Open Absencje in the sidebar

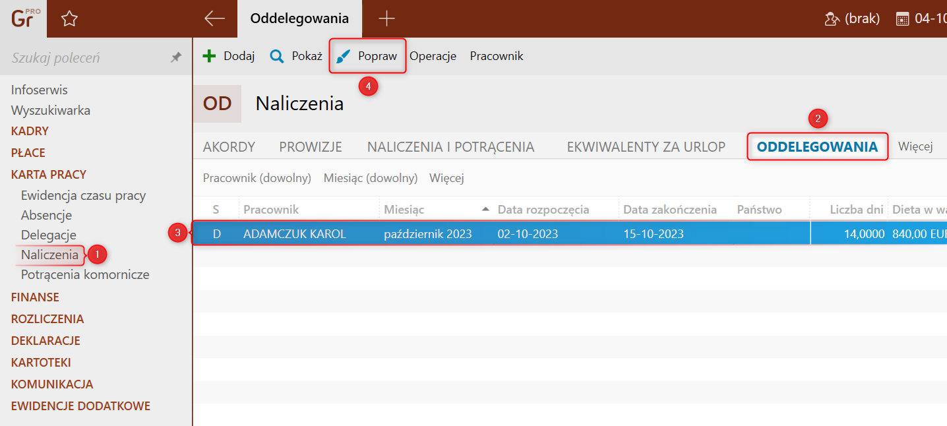click(47, 215)
